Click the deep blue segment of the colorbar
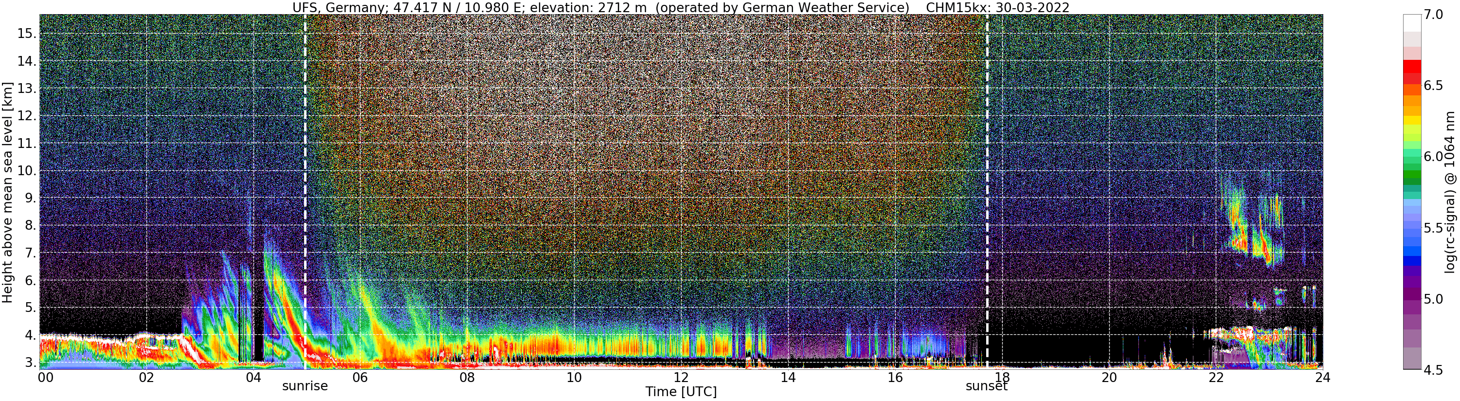The image size is (1460, 401). [1412, 261]
